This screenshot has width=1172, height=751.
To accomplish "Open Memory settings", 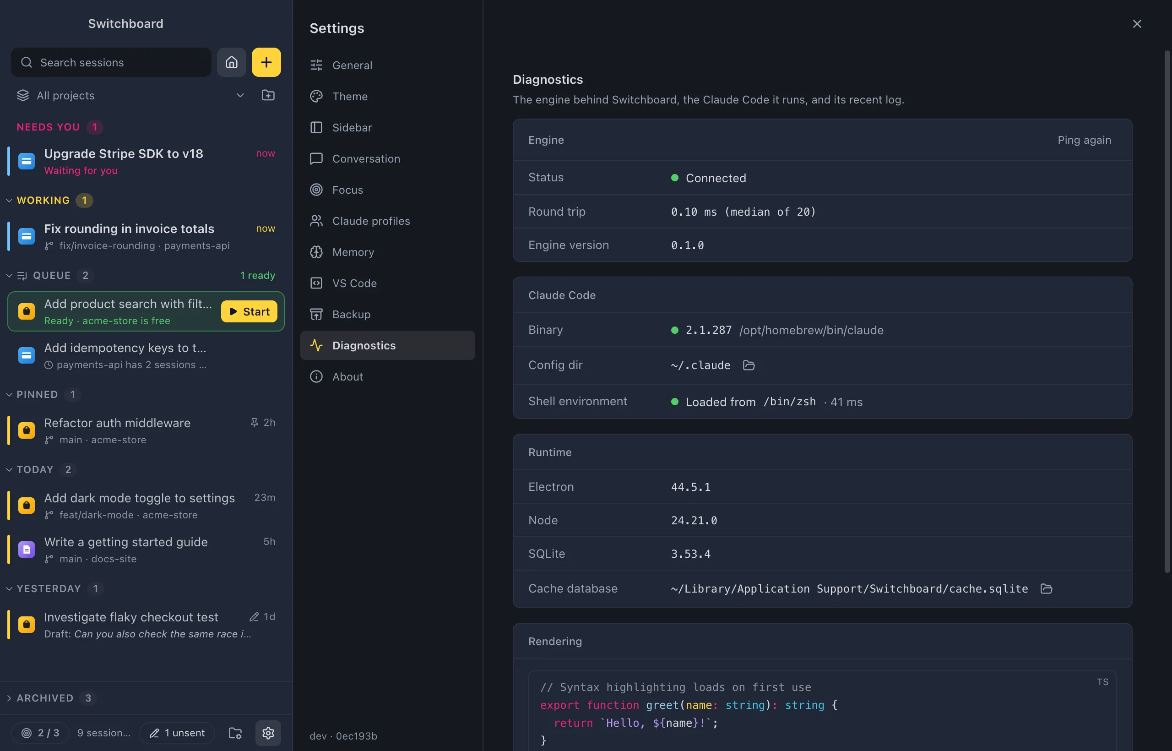I will [388, 252].
